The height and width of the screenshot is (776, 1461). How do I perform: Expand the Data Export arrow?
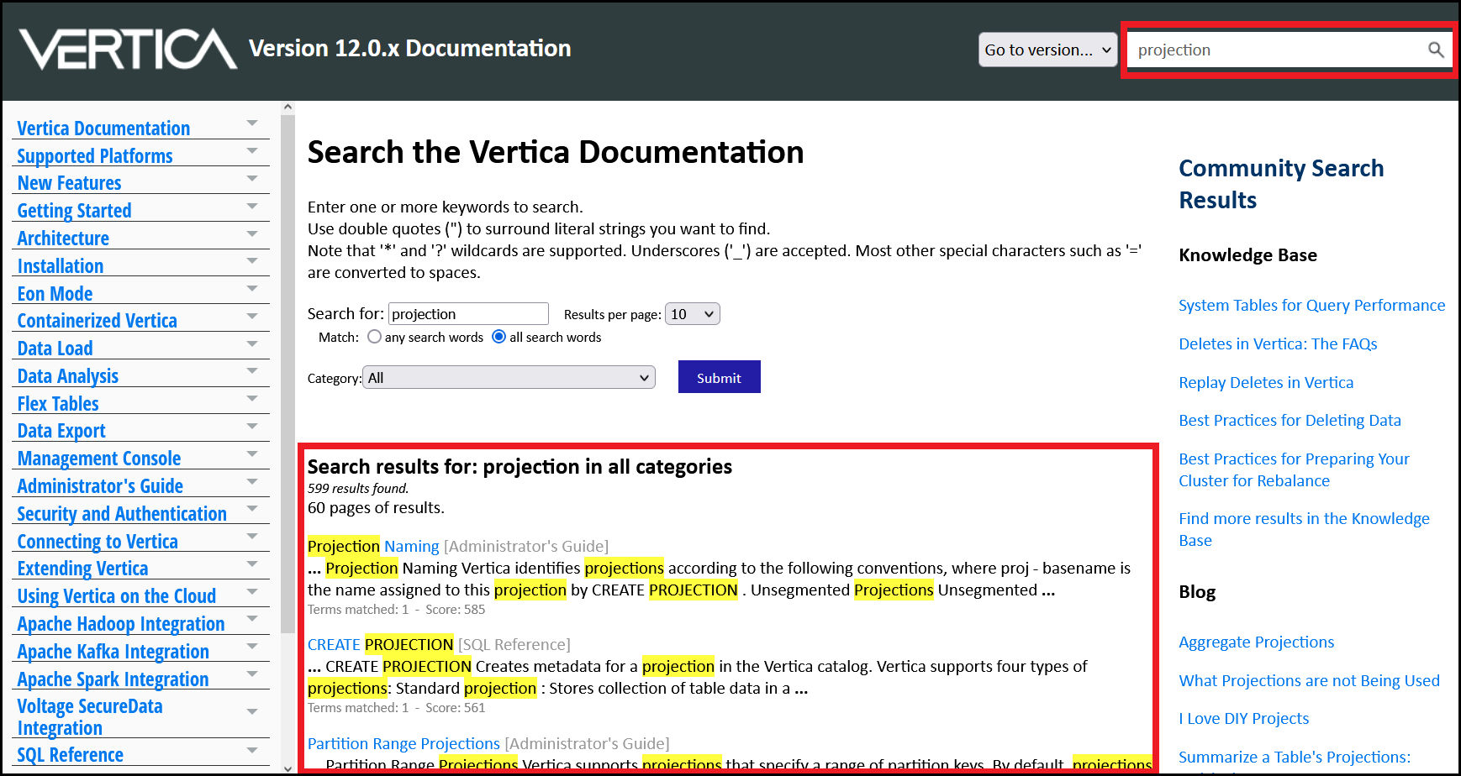[x=251, y=427]
